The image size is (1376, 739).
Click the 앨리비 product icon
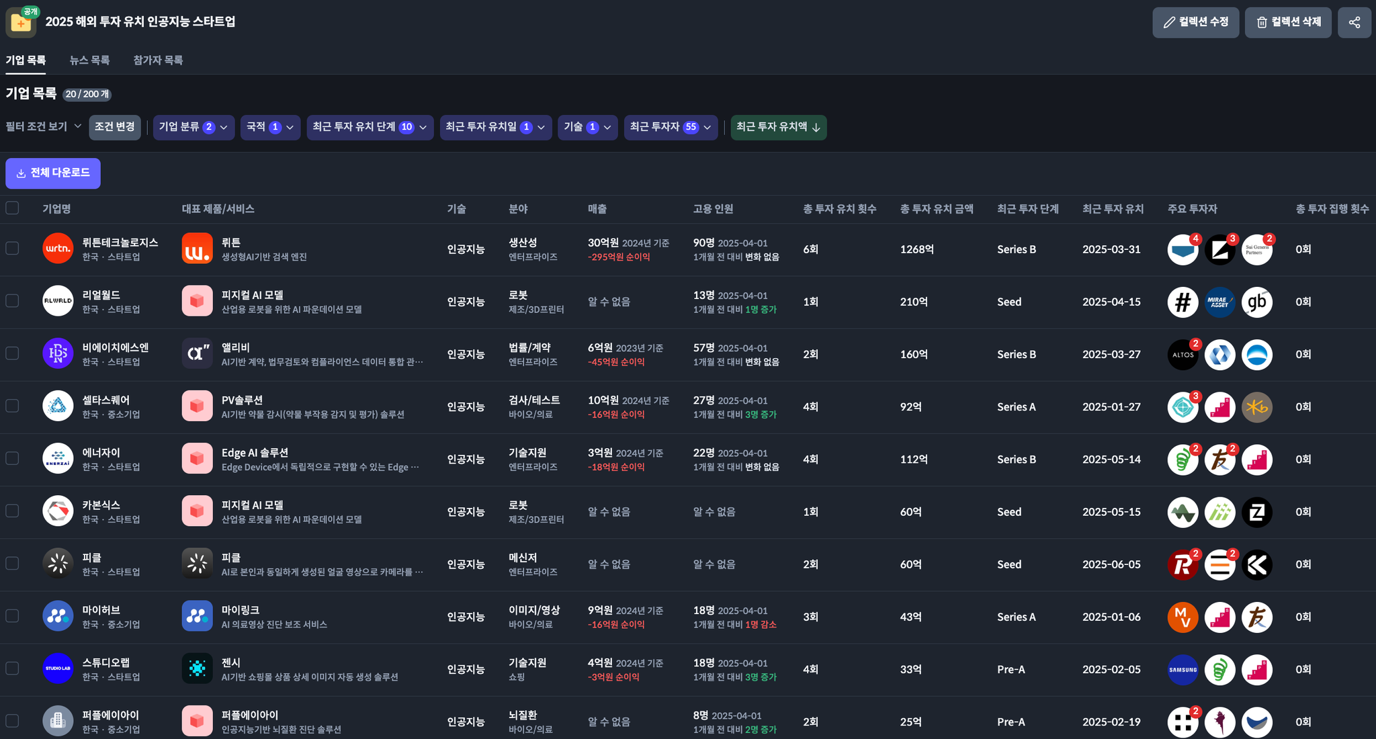click(197, 353)
